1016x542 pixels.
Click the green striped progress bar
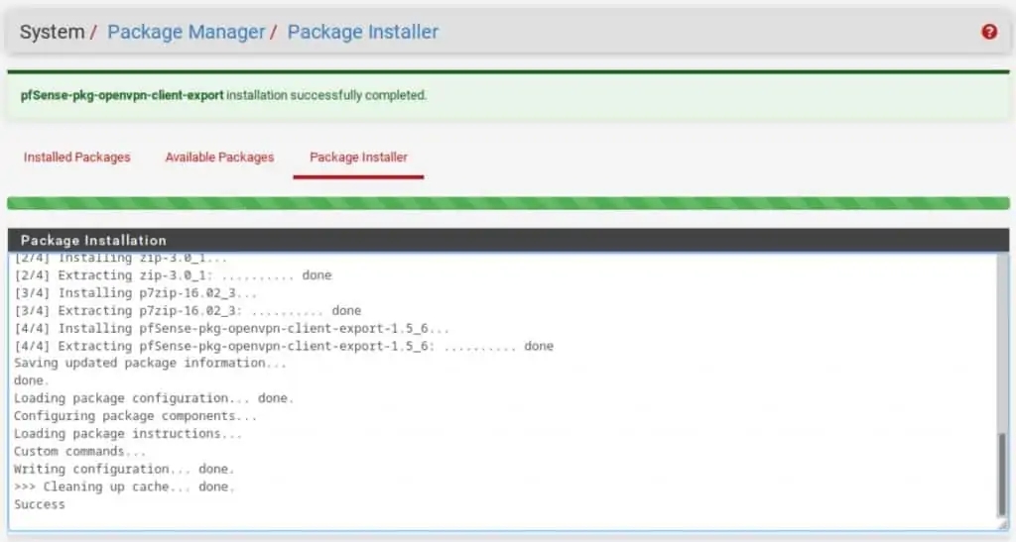pyautogui.click(x=508, y=203)
